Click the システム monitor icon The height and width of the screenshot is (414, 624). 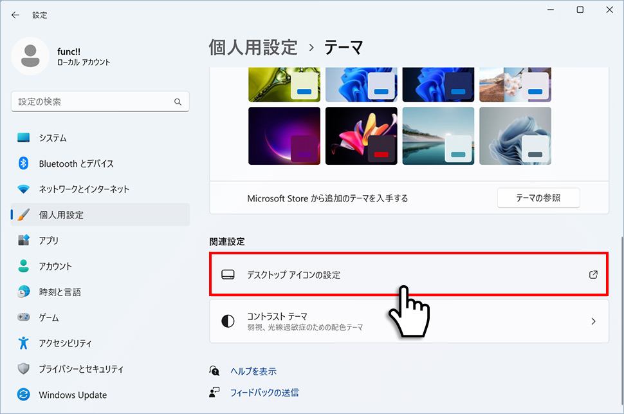23,138
